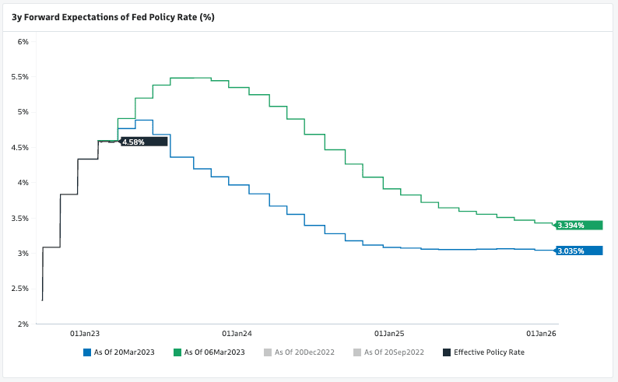Click the gray As Of 20Sep2022 legend swatch
Image resolution: width=618 pixels, height=382 pixels.
pyautogui.click(x=357, y=352)
